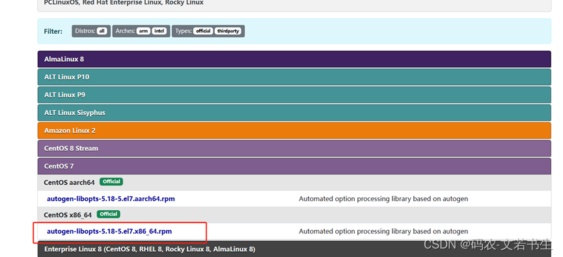563x257 pixels.
Task: Toggle the 'thirdparty' types filter
Action: click(x=228, y=31)
